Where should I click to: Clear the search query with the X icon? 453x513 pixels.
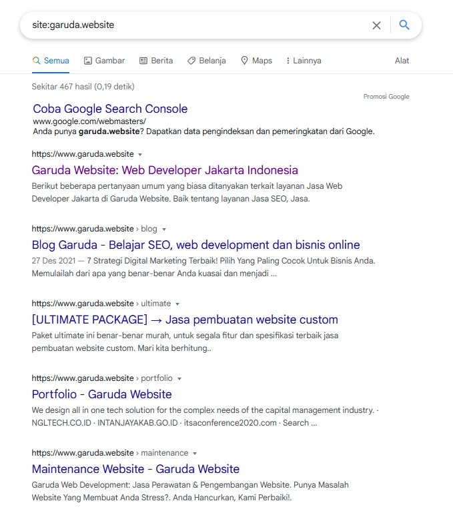point(376,25)
